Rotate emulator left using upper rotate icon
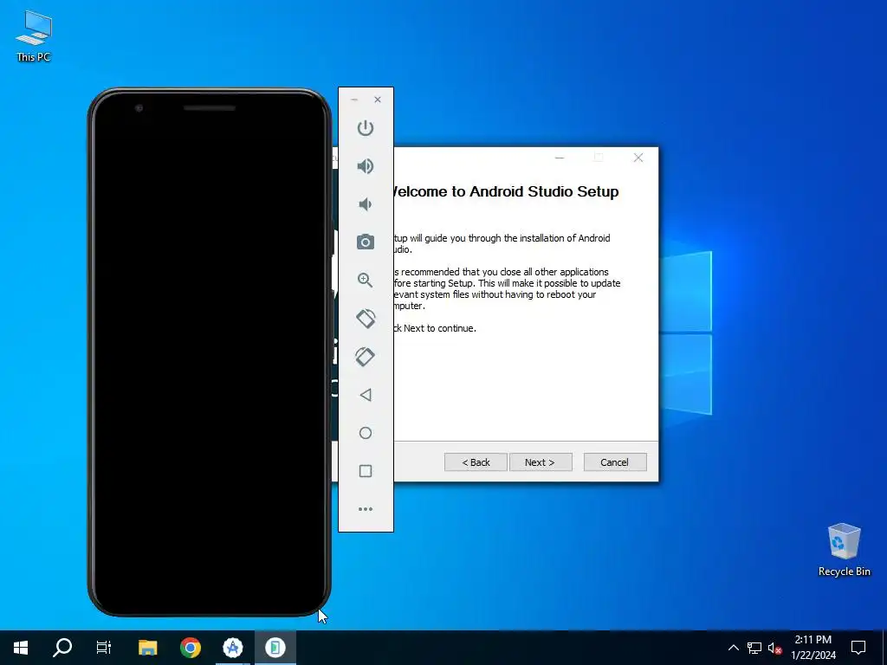The height and width of the screenshot is (665, 887). pos(366,319)
